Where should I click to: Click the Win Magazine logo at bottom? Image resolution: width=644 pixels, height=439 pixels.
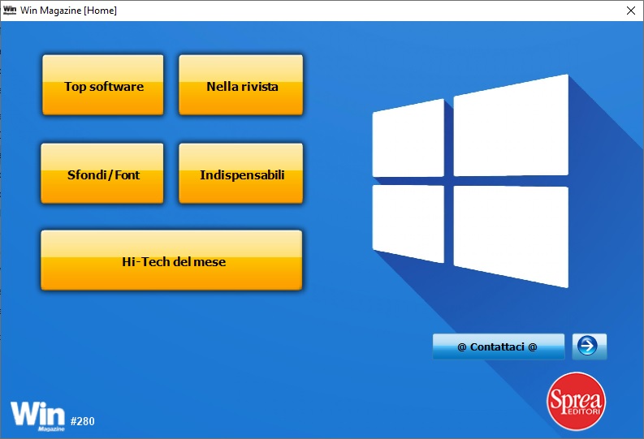[x=38, y=416]
